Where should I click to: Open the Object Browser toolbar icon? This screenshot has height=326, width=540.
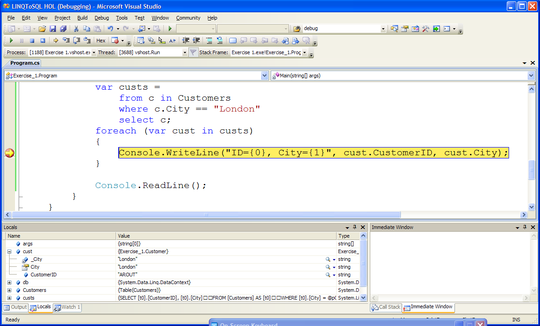[415, 29]
